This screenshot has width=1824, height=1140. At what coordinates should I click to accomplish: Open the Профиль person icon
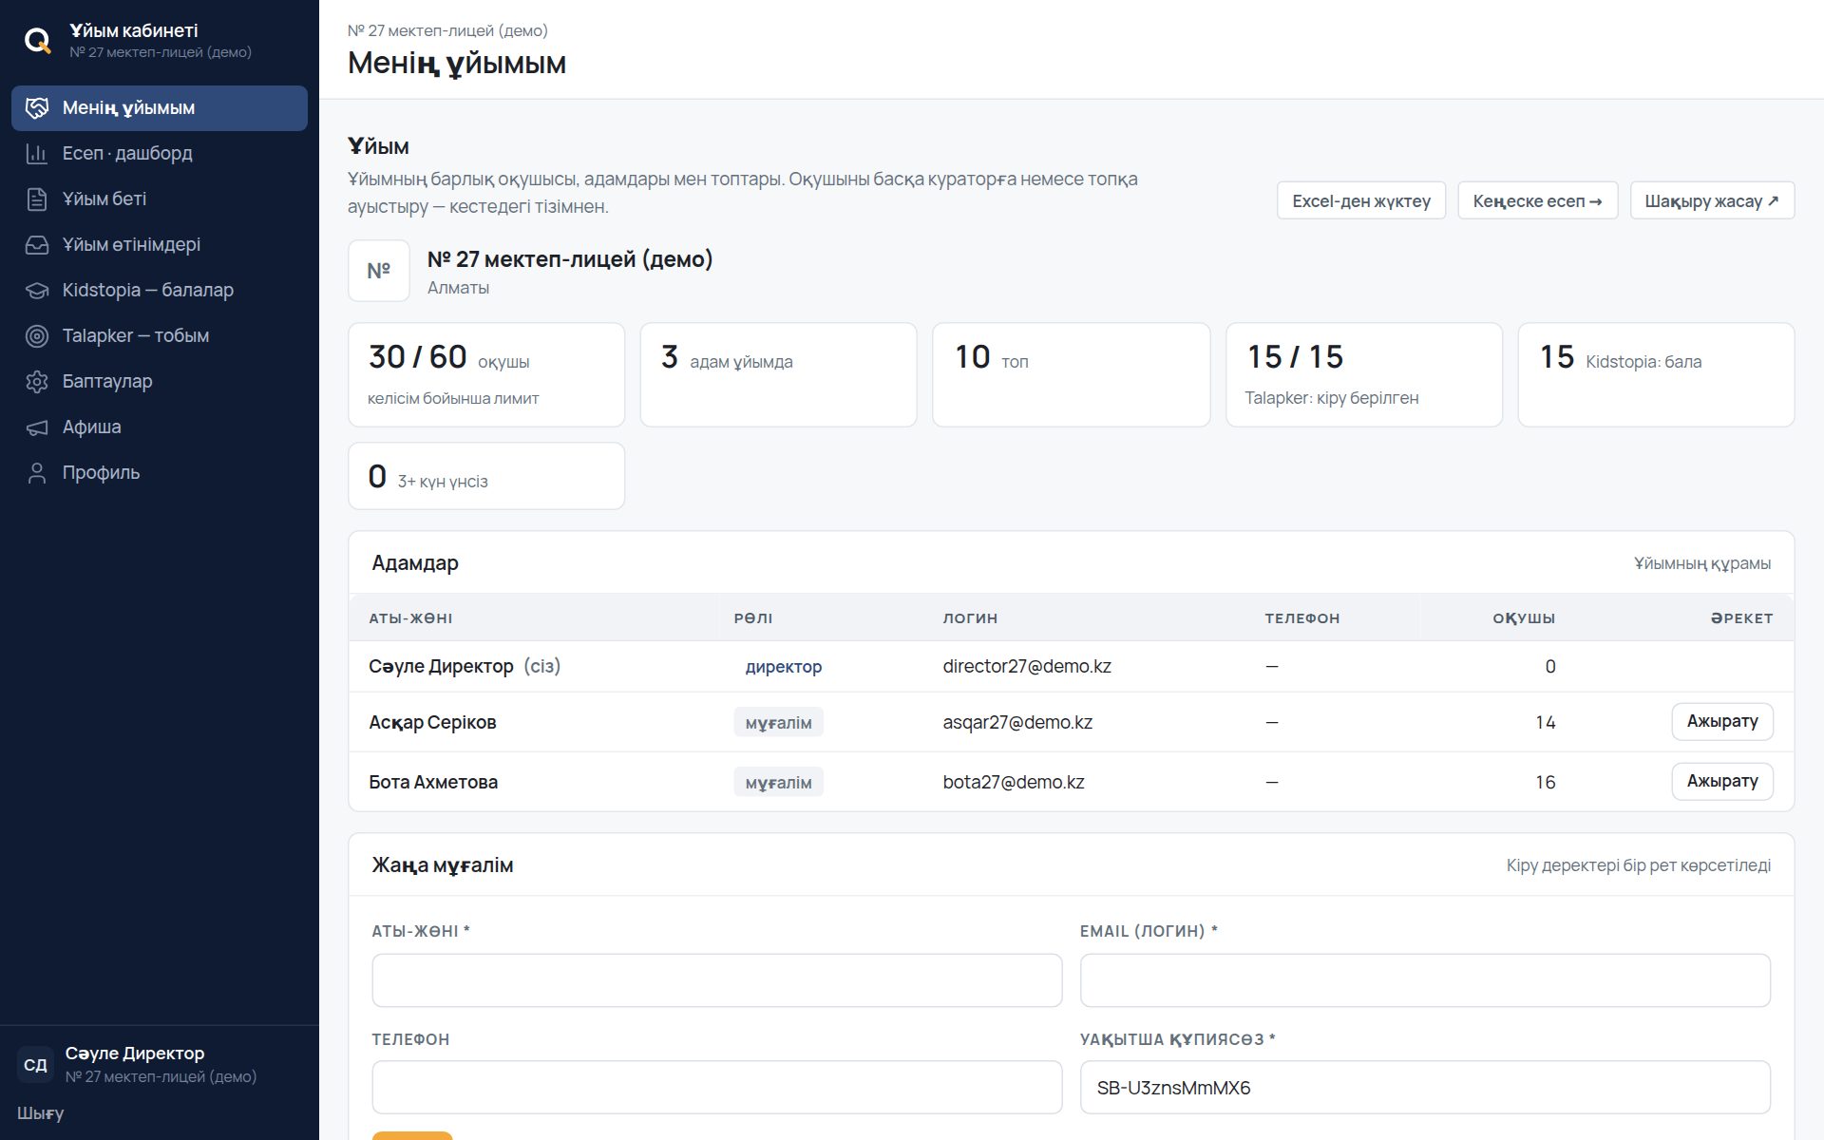coord(37,473)
